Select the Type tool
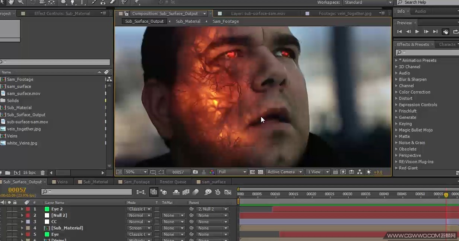This screenshot has height=241, width=459. [82, 2]
